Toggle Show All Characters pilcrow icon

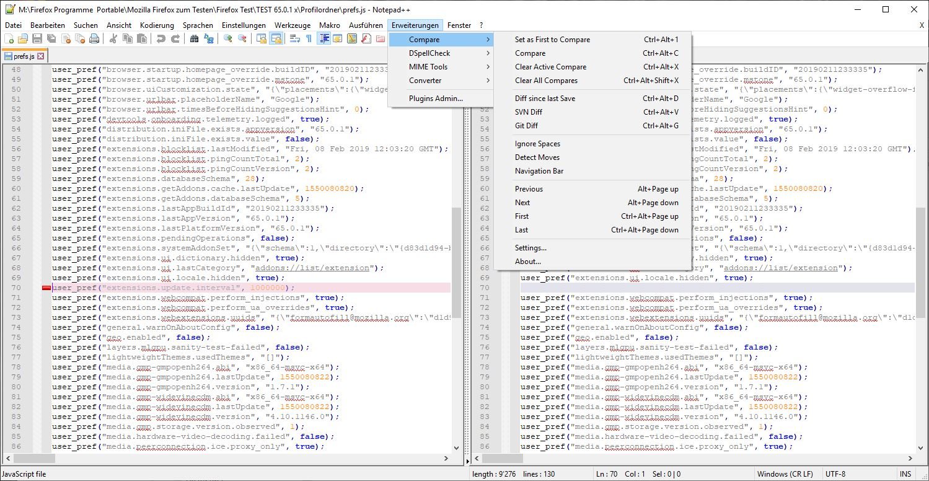(309, 39)
